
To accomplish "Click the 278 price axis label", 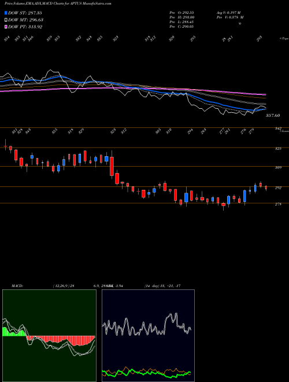I will coord(278,204).
